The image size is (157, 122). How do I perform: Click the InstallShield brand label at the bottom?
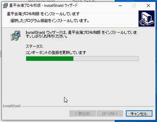tap(12, 106)
